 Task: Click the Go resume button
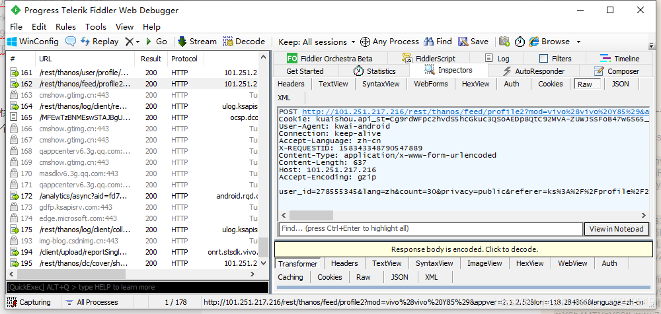tap(157, 42)
